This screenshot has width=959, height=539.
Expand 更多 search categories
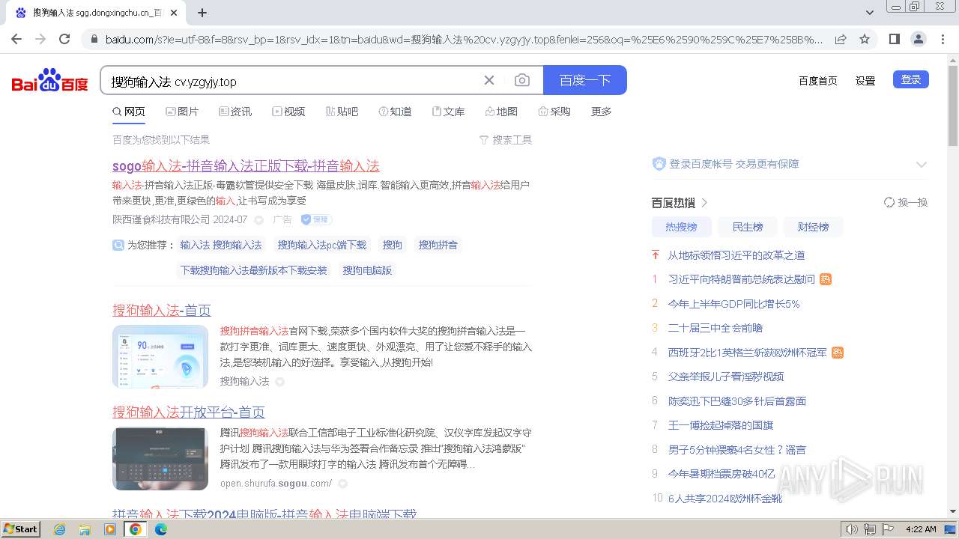point(602,112)
